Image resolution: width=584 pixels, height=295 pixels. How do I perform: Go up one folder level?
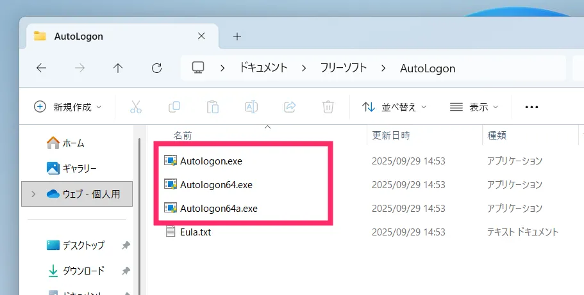pos(118,68)
